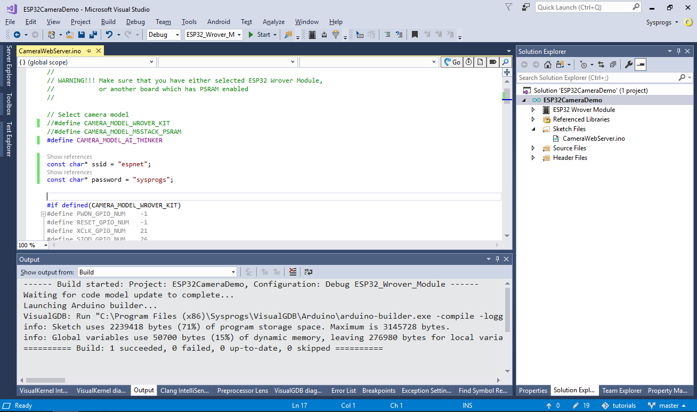Expand the ESP32 Wrover Module node

pyautogui.click(x=533, y=110)
